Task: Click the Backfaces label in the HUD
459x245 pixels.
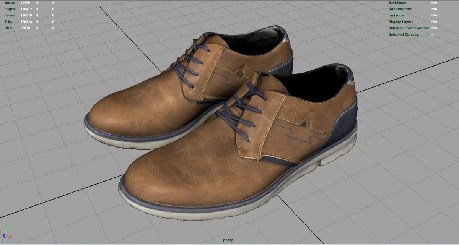Action: click(398, 3)
